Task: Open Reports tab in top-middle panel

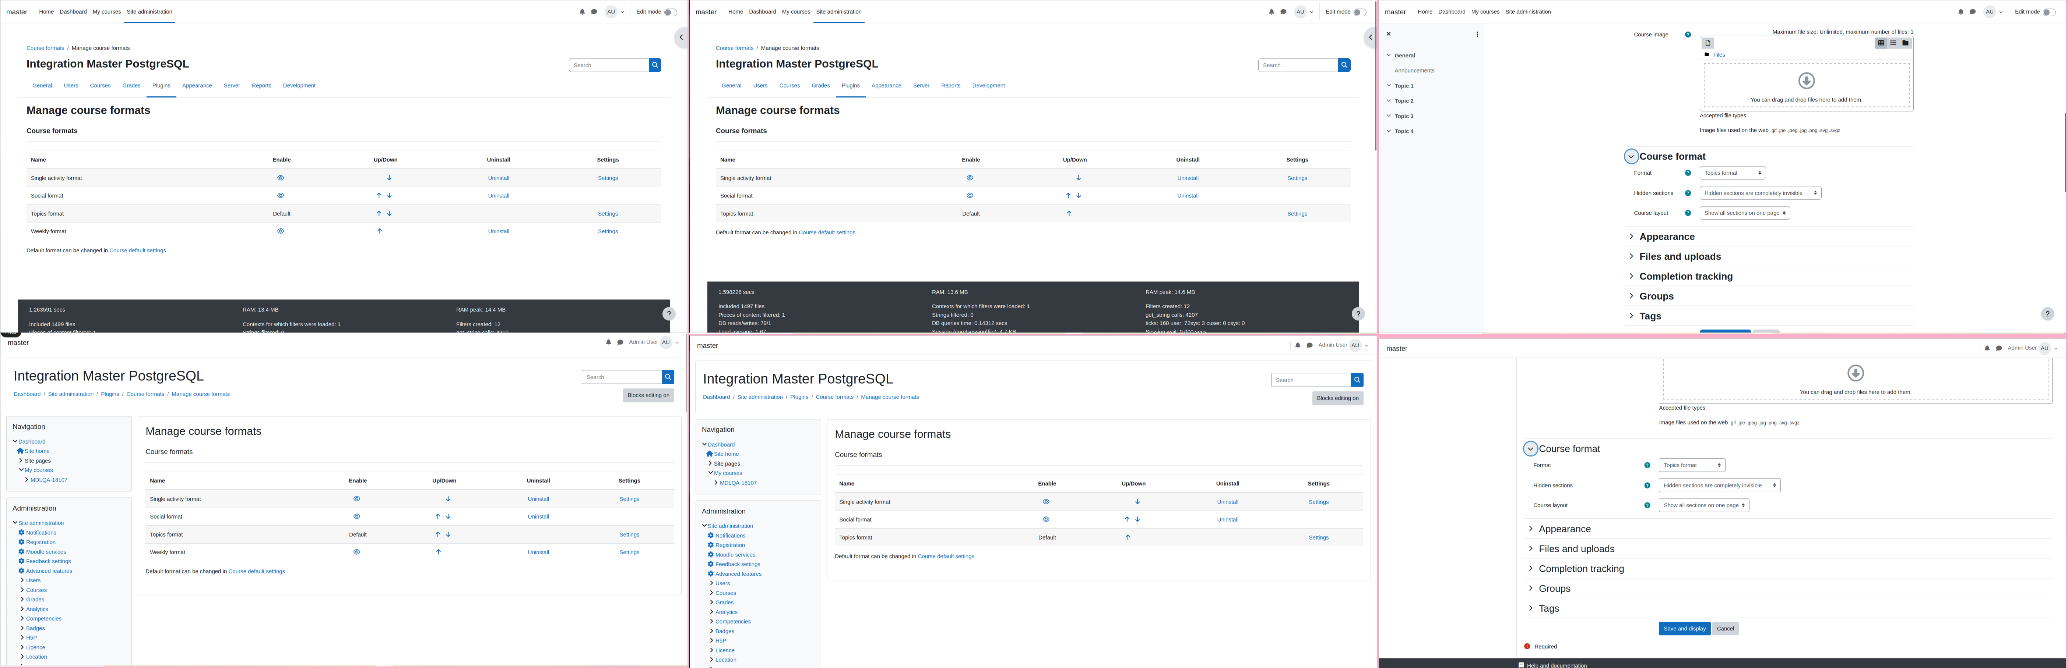Action: tap(950, 86)
